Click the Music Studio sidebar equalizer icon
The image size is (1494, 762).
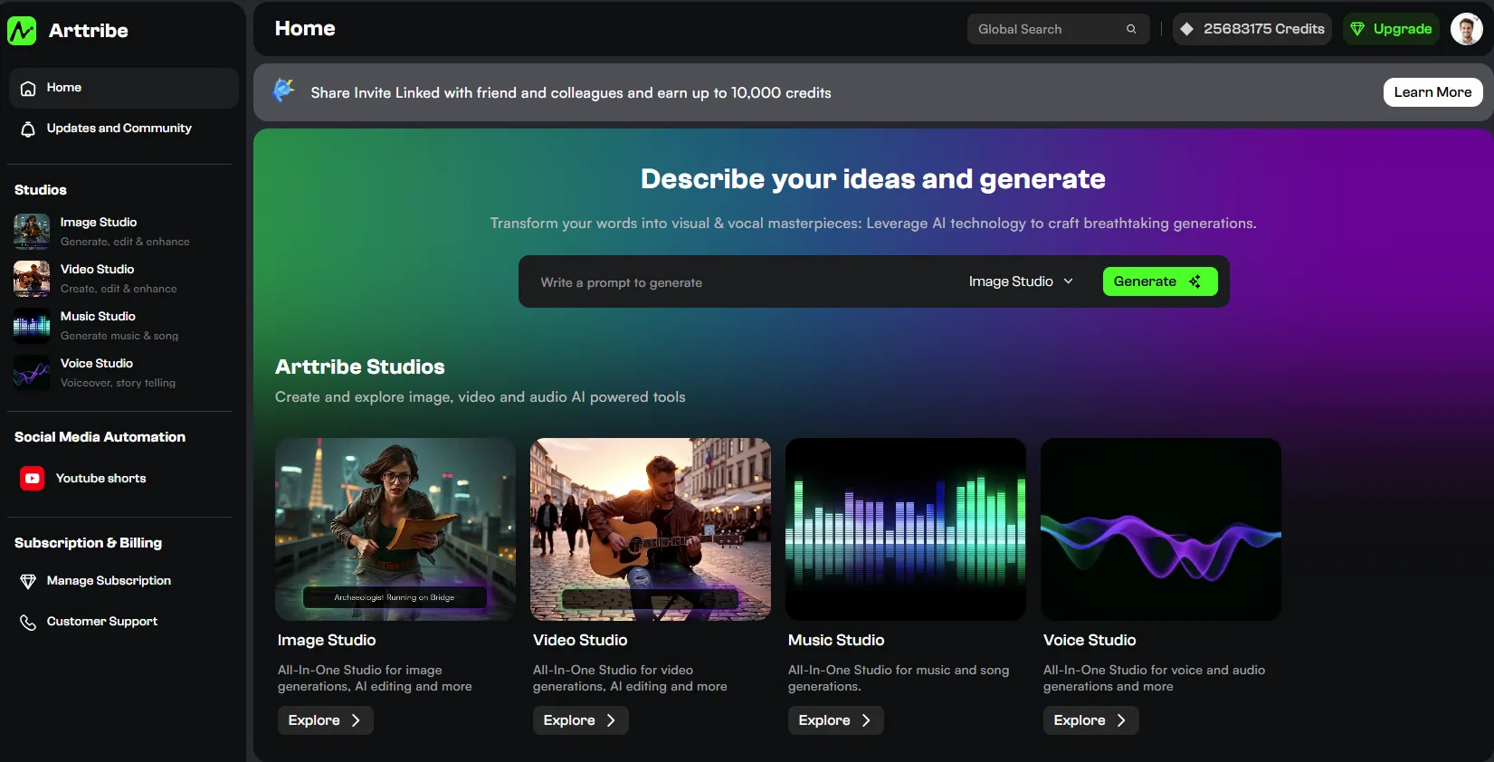(32, 326)
